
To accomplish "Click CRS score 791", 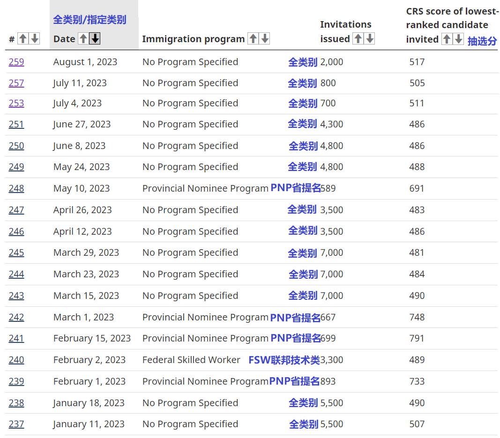I will (417, 338).
